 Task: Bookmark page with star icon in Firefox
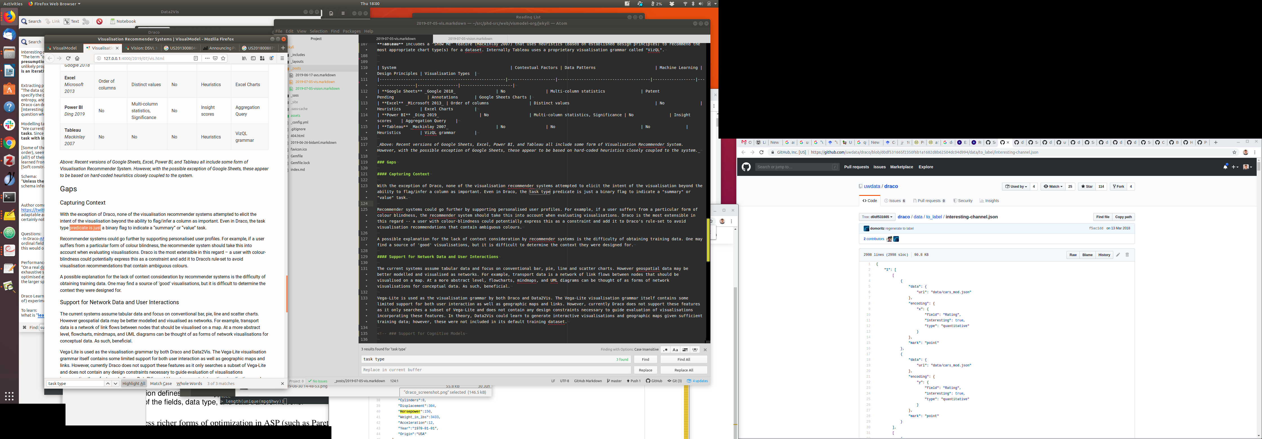pos(223,58)
